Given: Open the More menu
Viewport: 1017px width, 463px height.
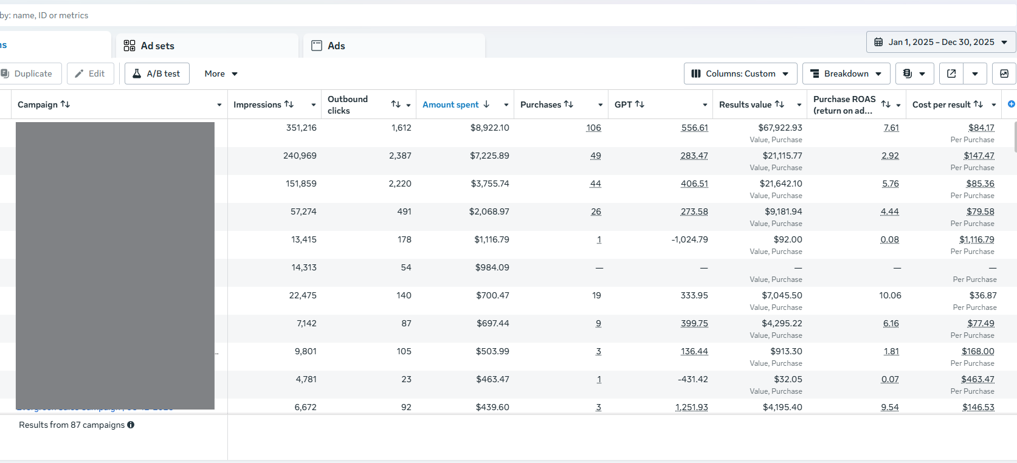Looking at the screenshot, I should (x=221, y=74).
